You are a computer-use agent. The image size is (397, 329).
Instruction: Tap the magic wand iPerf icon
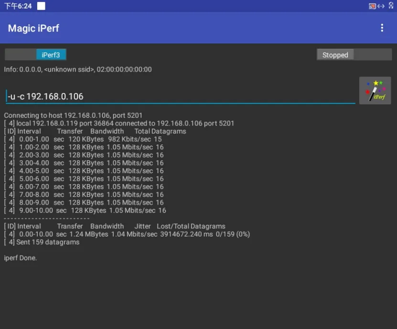point(375,91)
